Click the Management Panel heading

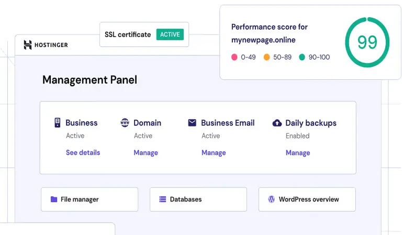pos(89,80)
